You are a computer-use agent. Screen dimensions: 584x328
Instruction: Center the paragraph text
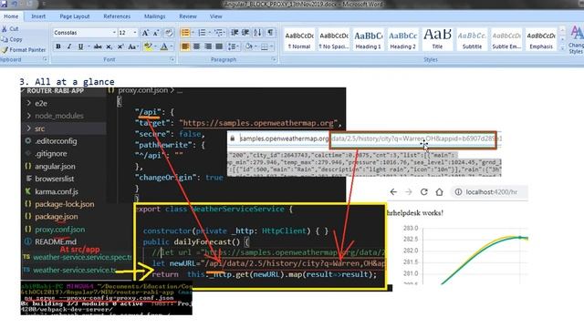197,46
